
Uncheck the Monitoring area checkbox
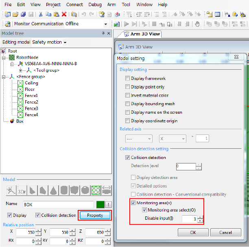click(x=133, y=203)
